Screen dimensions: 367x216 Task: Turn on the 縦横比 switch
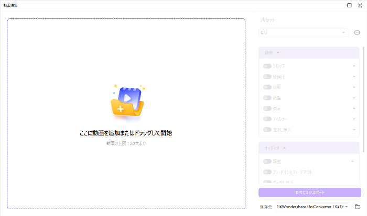tap(267, 76)
